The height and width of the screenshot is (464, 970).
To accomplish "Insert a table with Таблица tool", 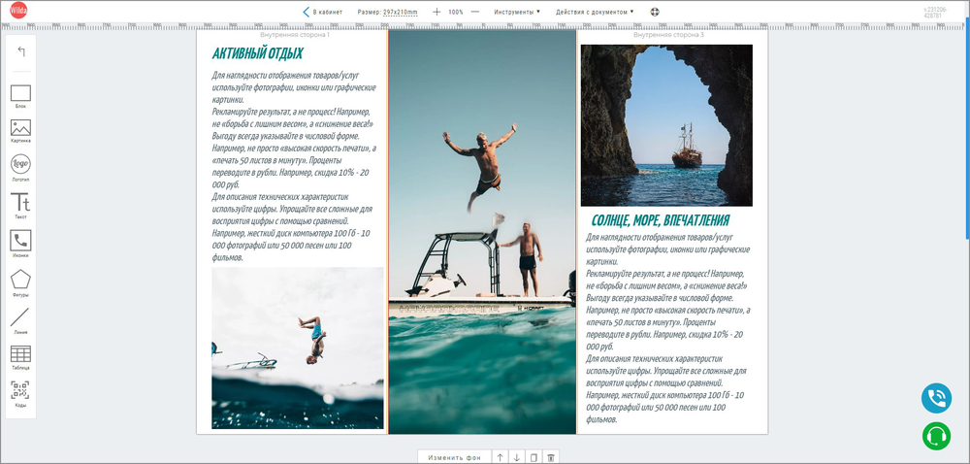I will coord(20,354).
